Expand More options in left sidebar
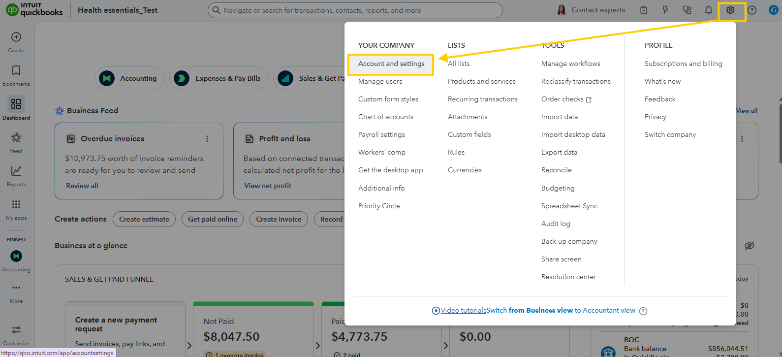The width and height of the screenshot is (782, 357). pos(16,288)
